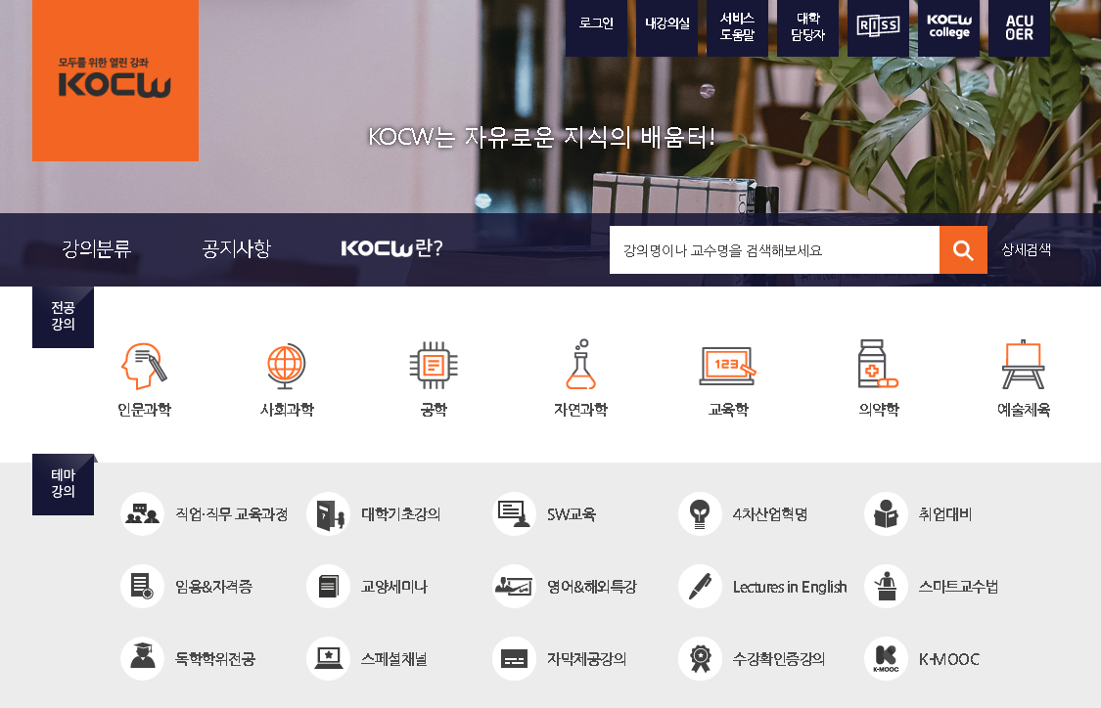
Task: Open 자막제공강의 text link
Action: coord(586,659)
